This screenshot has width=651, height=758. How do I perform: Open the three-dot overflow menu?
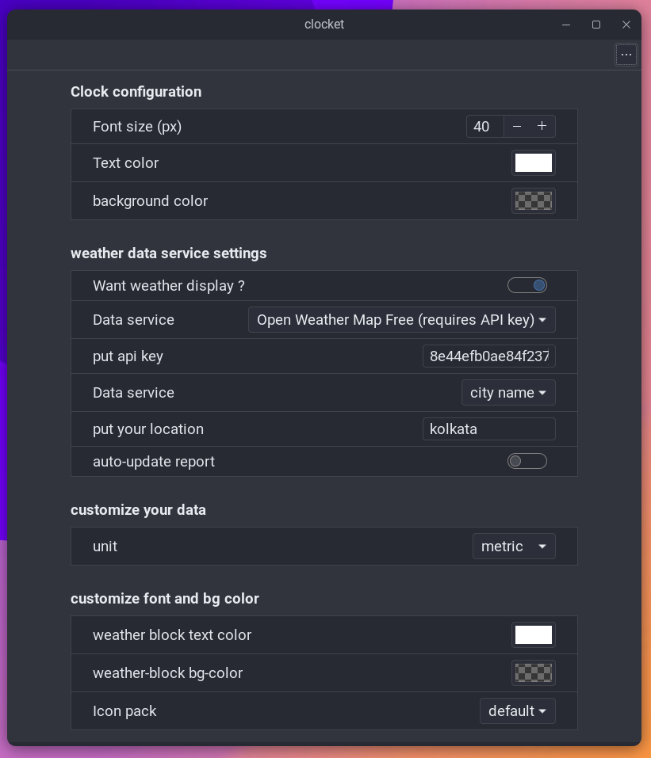point(626,55)
